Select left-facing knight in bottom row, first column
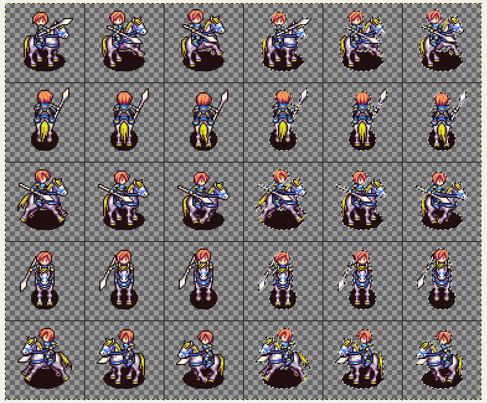Screen dimensions: 487x403 pyautogui.click(x=45, y=358)
